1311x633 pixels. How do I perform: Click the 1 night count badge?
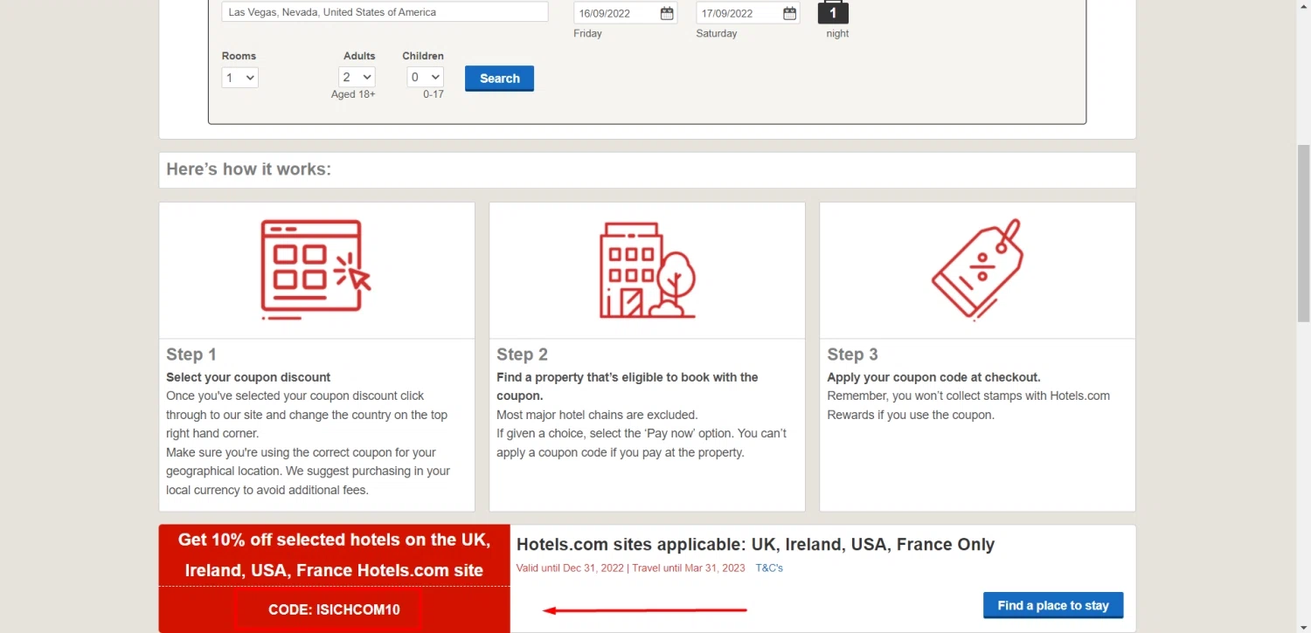[x=833, y=13]
